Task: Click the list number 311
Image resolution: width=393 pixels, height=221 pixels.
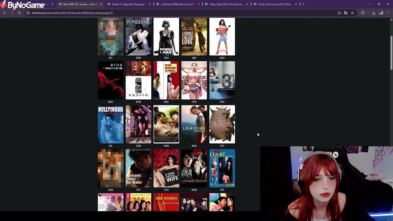Action: (111, 58)
